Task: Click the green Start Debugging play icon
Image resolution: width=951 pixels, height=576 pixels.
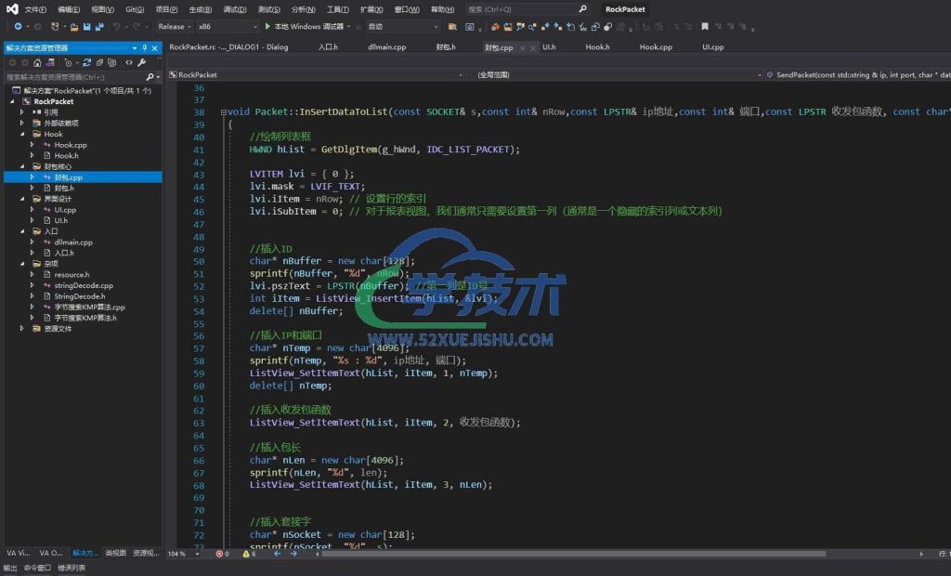Action: pyautogui.click(x=267, y=27)
